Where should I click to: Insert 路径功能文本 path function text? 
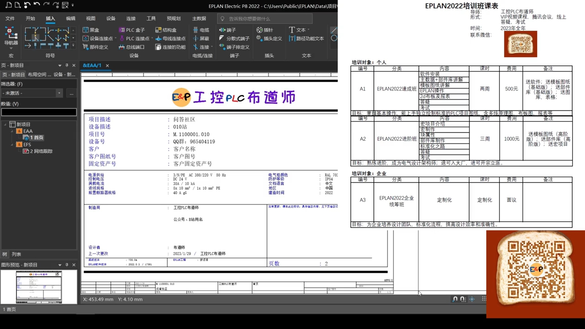coord(306,38)
